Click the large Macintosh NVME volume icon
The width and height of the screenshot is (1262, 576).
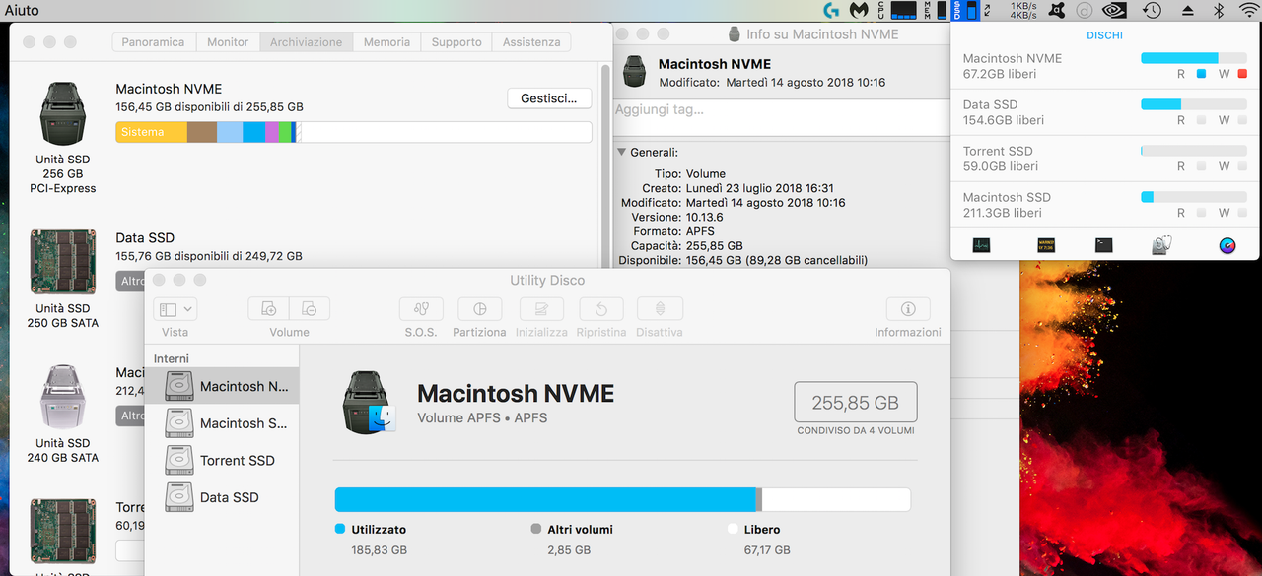[368, 403]
